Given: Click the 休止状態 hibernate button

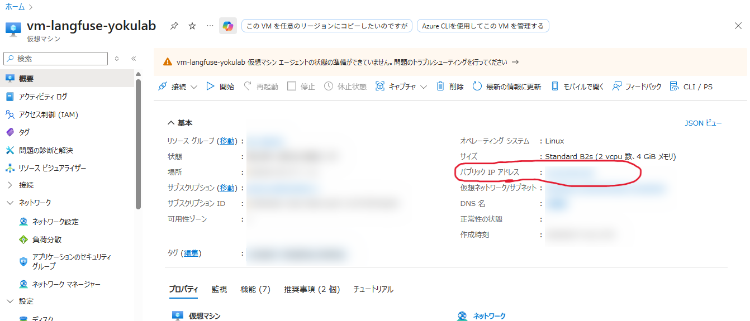Looking at the screenshot, I should 345,87.
